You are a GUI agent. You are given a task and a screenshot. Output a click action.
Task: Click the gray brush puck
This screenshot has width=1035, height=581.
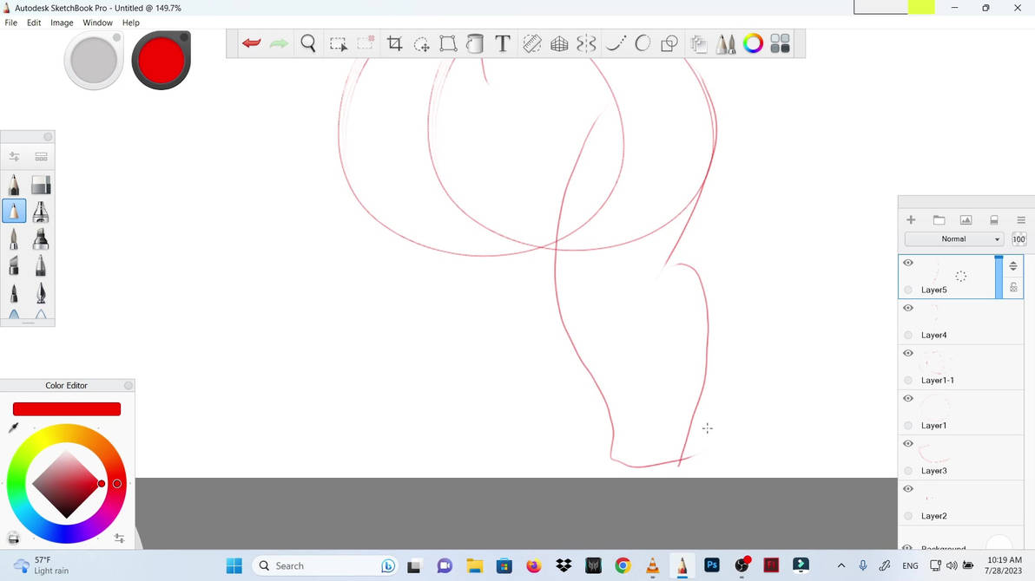94,60
